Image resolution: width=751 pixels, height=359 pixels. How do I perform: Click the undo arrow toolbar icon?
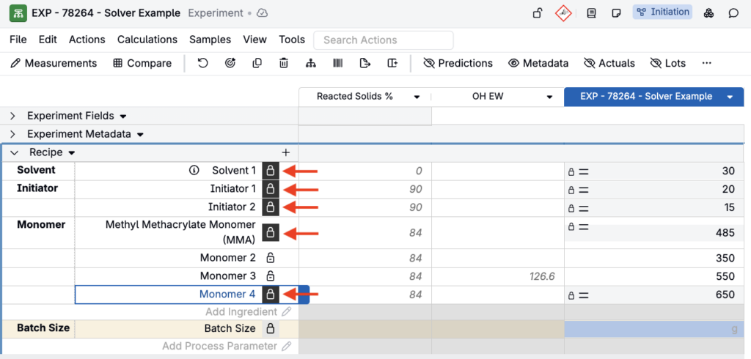click(x=203, y=63)
